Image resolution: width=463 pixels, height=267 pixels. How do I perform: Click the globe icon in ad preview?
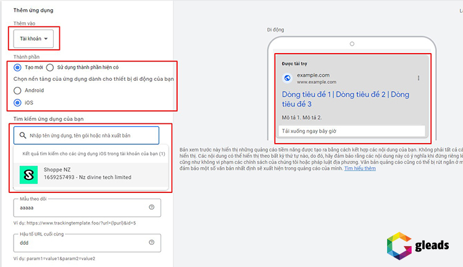point(286,78)
